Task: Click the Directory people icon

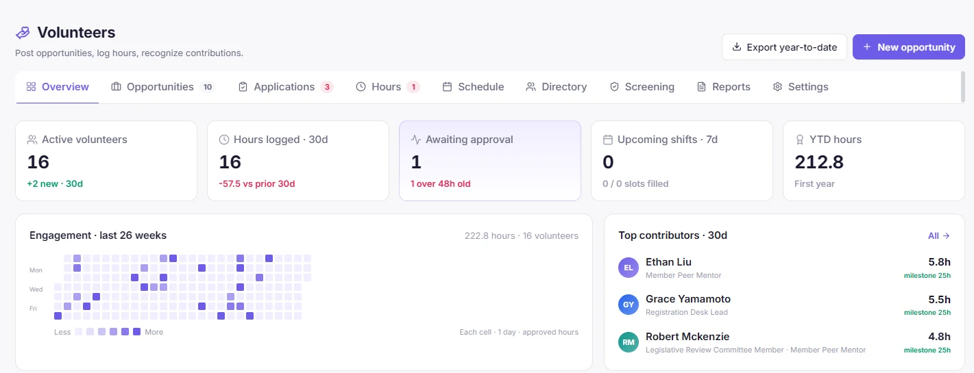Action: (x=531, y=87)
